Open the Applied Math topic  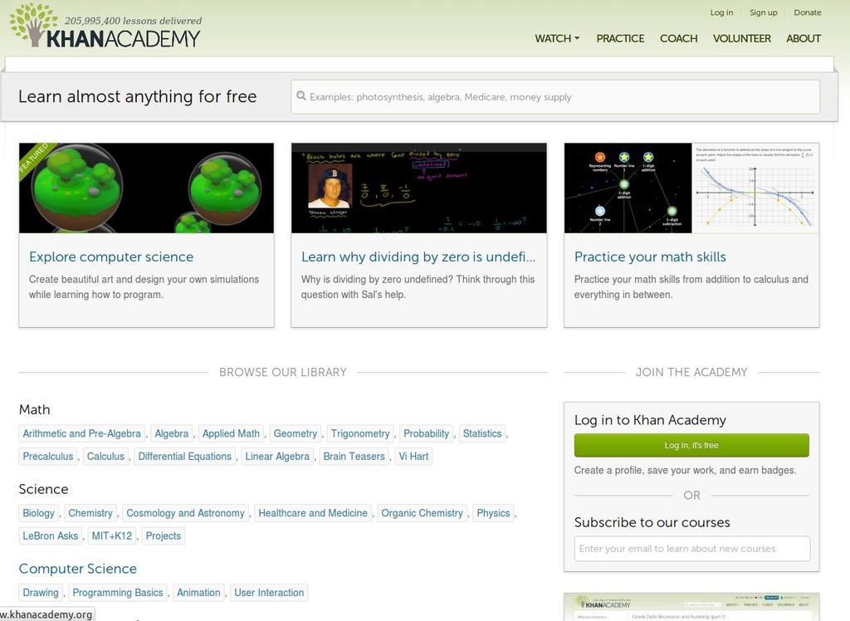(x=231, y=433)
